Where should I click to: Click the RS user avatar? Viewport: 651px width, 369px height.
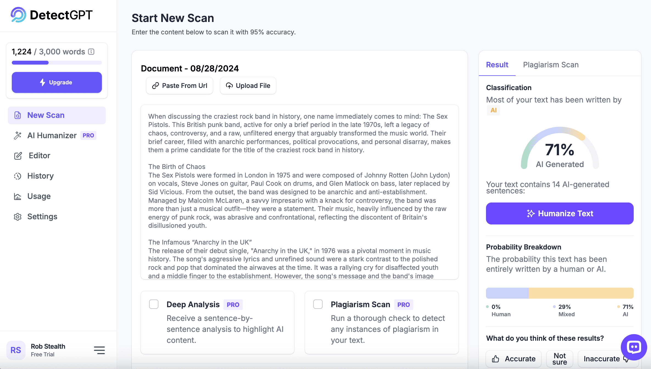pos(16,350)
